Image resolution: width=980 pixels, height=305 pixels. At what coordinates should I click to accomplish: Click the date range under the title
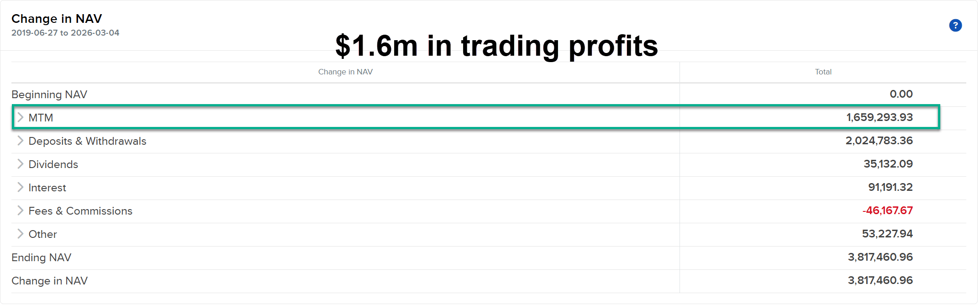(x=65, y=33)
